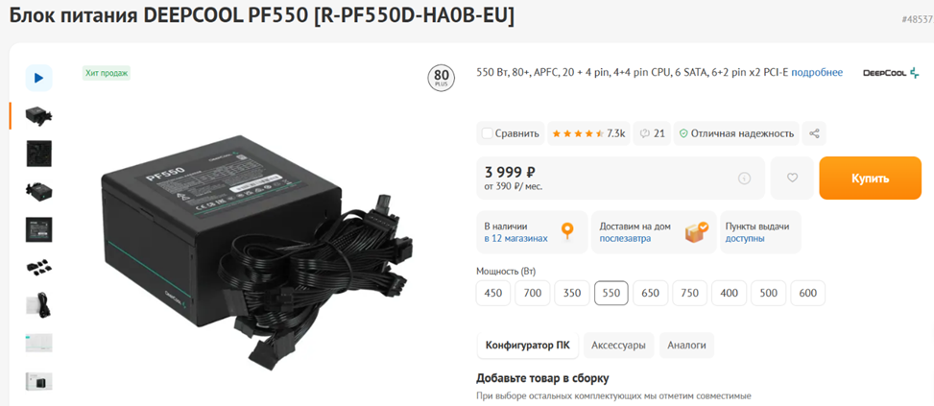Play the product video thumbnail

tap(38, 78)
